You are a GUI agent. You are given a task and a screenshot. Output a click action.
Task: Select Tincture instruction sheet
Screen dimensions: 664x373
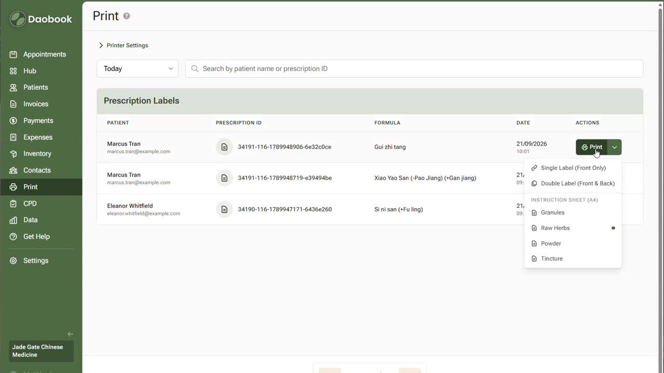[573, 259]
